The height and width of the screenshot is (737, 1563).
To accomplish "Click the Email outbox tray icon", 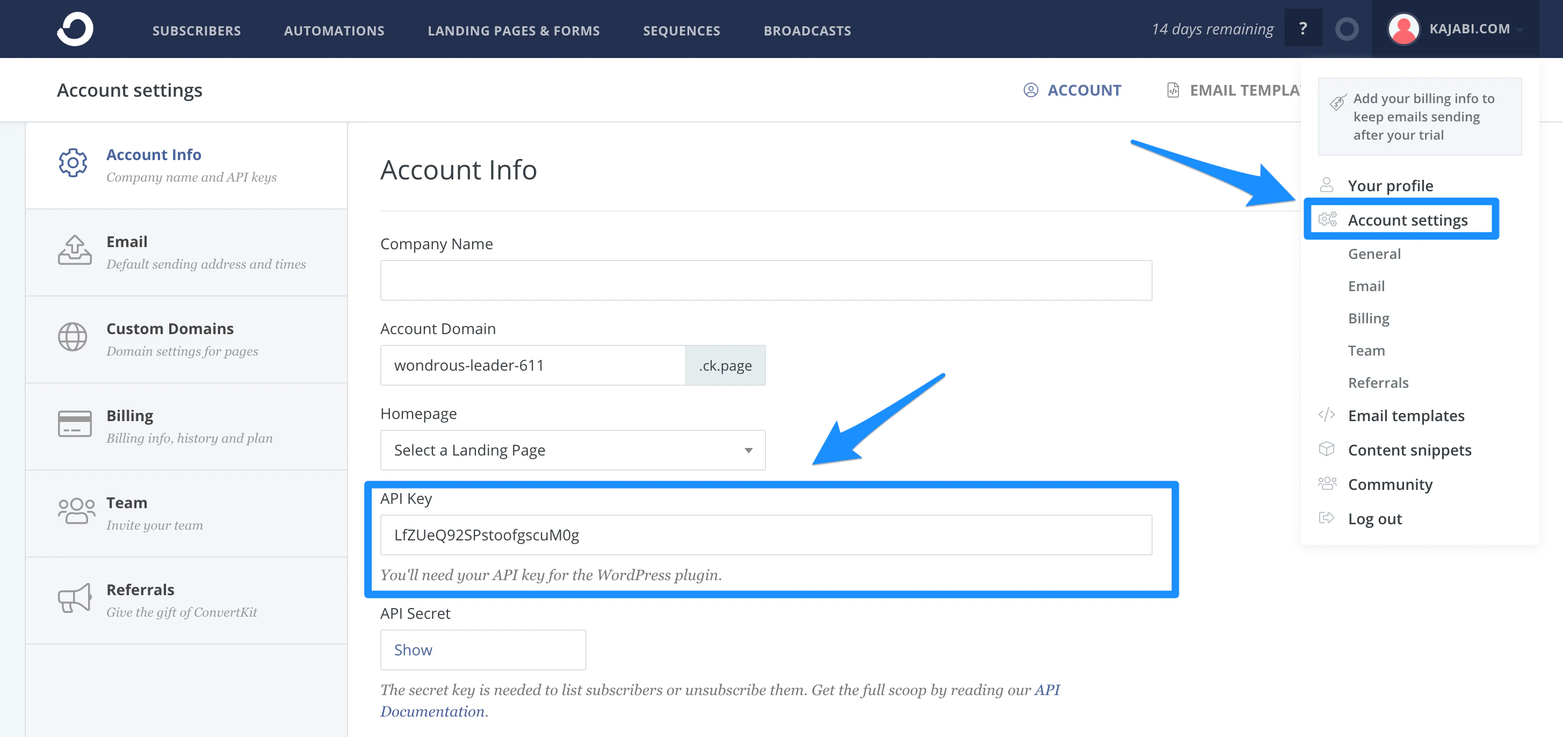I will coord(75,250).
